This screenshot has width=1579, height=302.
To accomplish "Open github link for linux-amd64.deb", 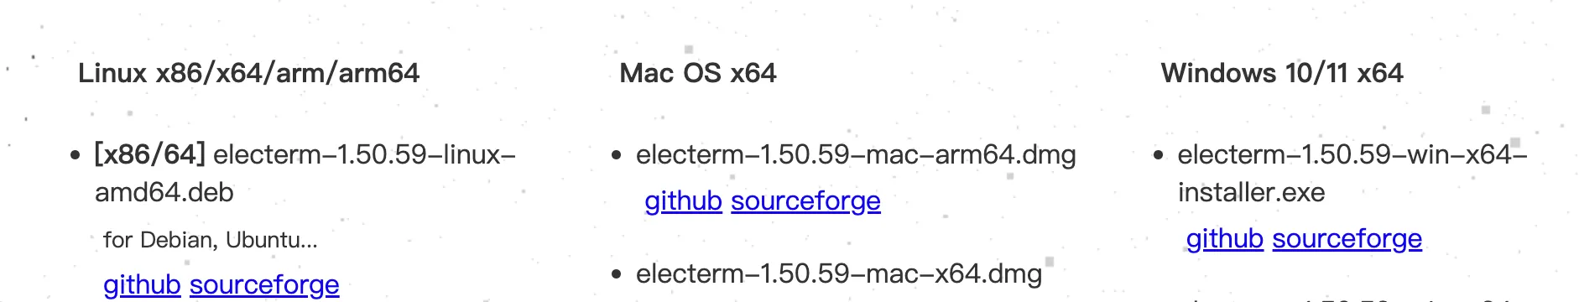I will click(142, 285).
